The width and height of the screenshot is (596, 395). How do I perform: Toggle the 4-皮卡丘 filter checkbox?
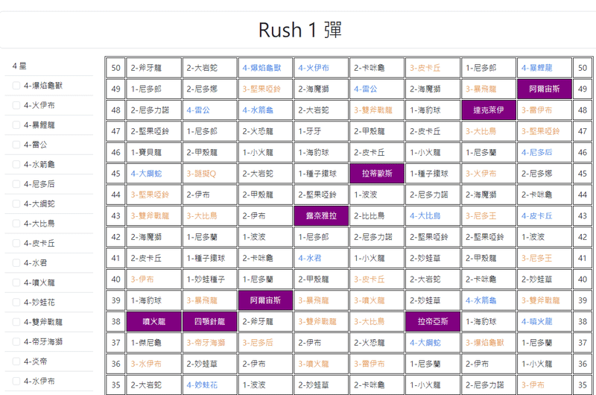point(16,243)
